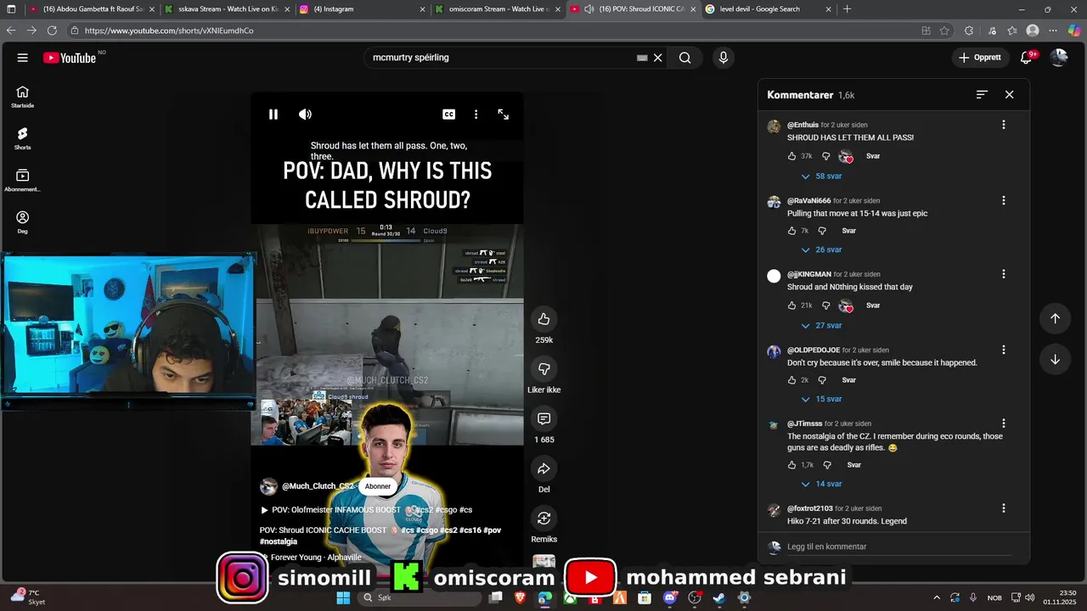Reply (Svar) to the @Enthuis comment

[873, 156]
